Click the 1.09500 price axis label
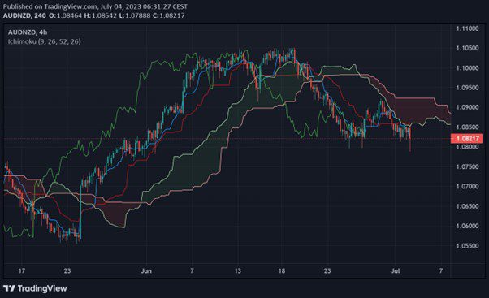 click(467, 88)
